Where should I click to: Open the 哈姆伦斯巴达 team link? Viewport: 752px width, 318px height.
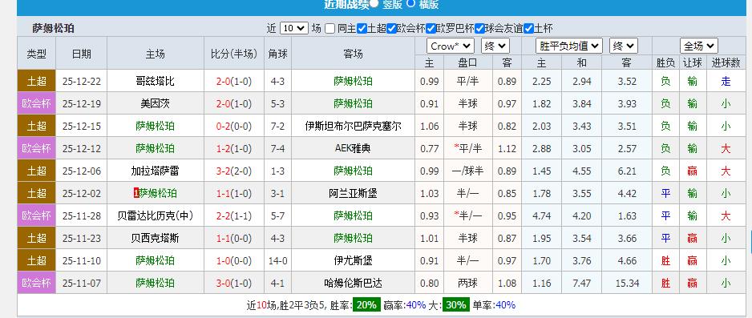pyautogui.click(x=353, y=284)
